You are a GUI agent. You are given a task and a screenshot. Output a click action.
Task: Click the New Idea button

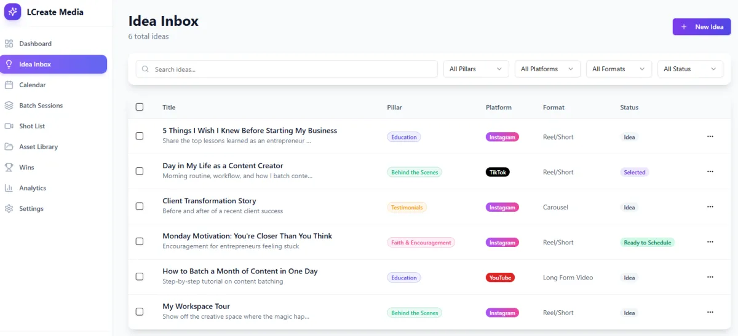702,27
